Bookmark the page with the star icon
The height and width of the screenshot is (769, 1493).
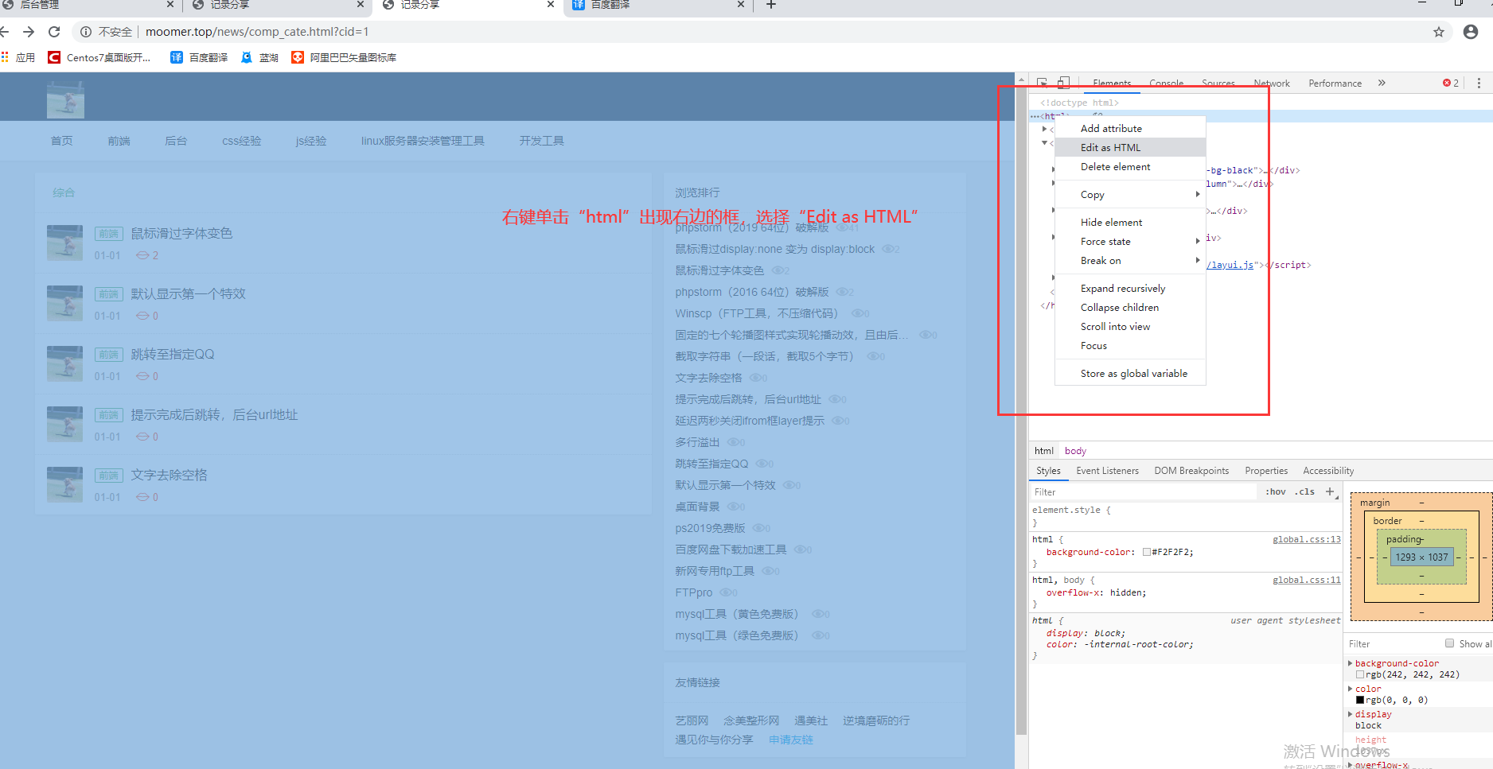click(x=1438, y=32)
